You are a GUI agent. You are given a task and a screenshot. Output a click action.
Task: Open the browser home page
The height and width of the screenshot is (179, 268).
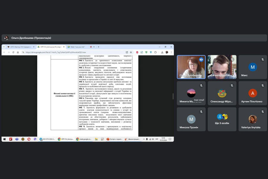click(18, 52)
